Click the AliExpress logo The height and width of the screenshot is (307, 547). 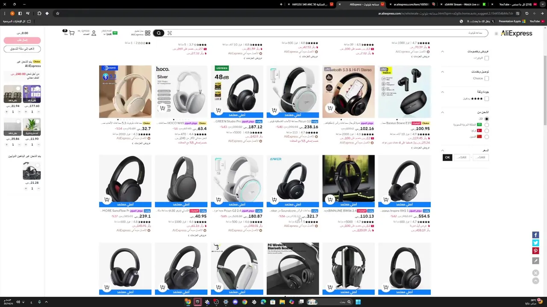516,33
